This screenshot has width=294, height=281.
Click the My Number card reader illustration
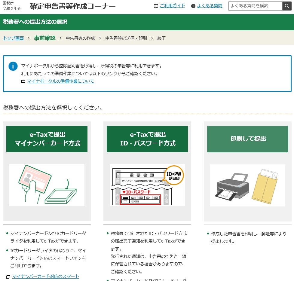pyautogui.click(x=47, y=185)
